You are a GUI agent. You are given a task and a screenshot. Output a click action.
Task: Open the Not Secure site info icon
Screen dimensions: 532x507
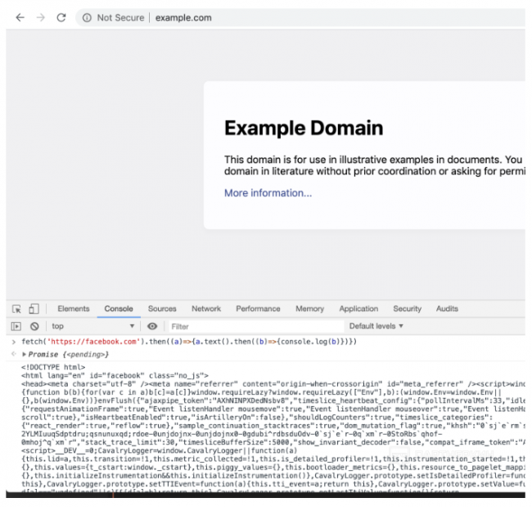(x=86, y=17)
